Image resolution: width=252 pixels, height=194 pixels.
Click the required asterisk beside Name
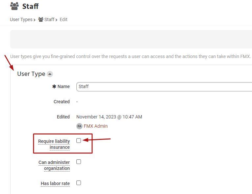54,86
